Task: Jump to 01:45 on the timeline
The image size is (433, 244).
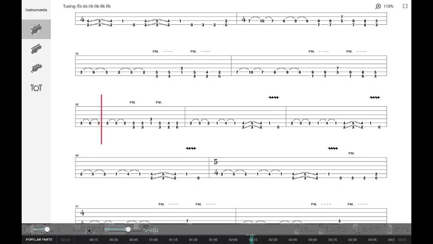Action: tap(213, 240)
